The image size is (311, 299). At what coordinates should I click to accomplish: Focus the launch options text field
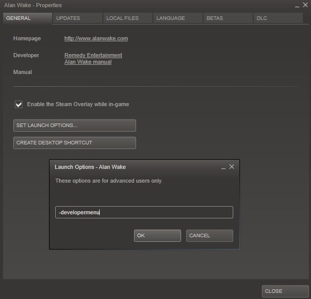(x=144, y=212)
